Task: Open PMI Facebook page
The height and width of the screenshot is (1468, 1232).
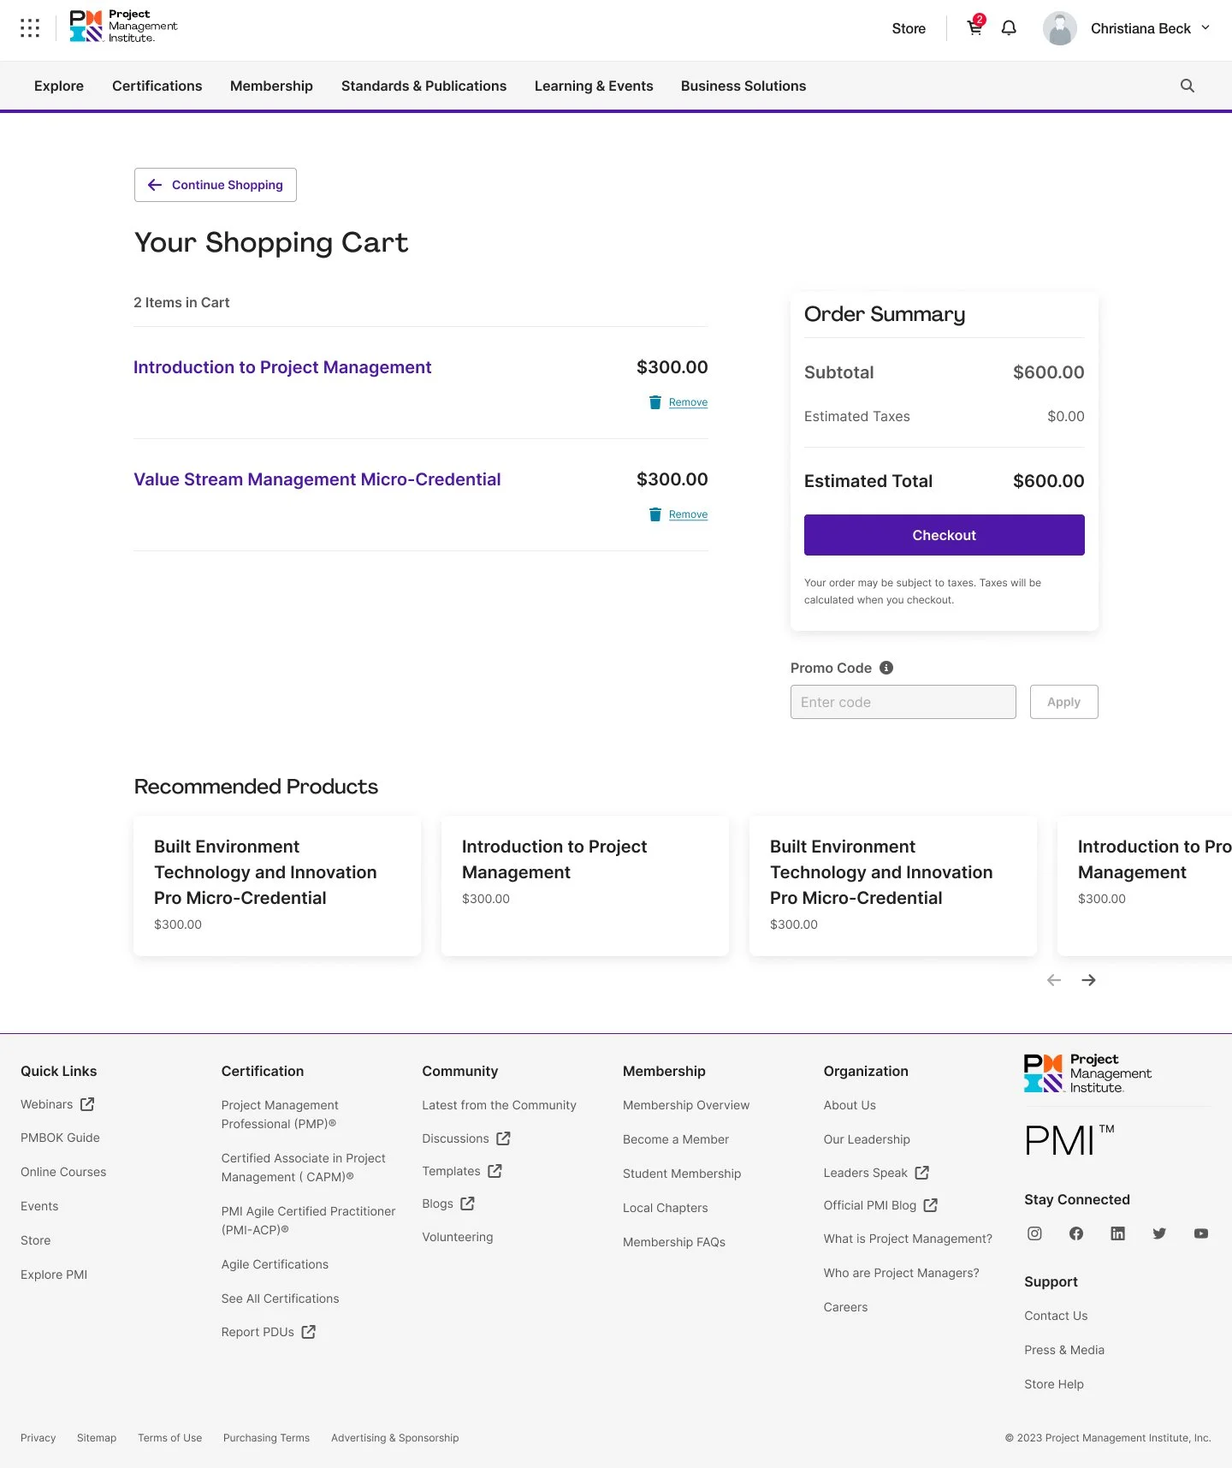Action: (x=1076, y=1233)
